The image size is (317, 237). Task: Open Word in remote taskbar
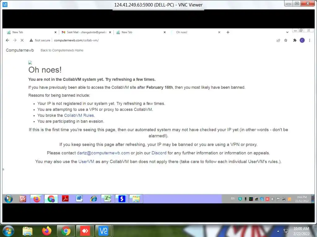coord(79,199)
